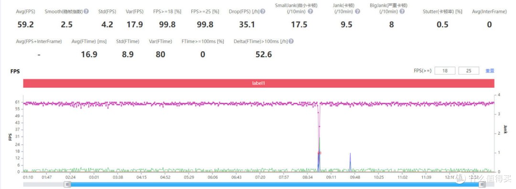Click the FTime>=100ms value 0
Viewport: 516px width, 189px height.
(x=203, y=54)
